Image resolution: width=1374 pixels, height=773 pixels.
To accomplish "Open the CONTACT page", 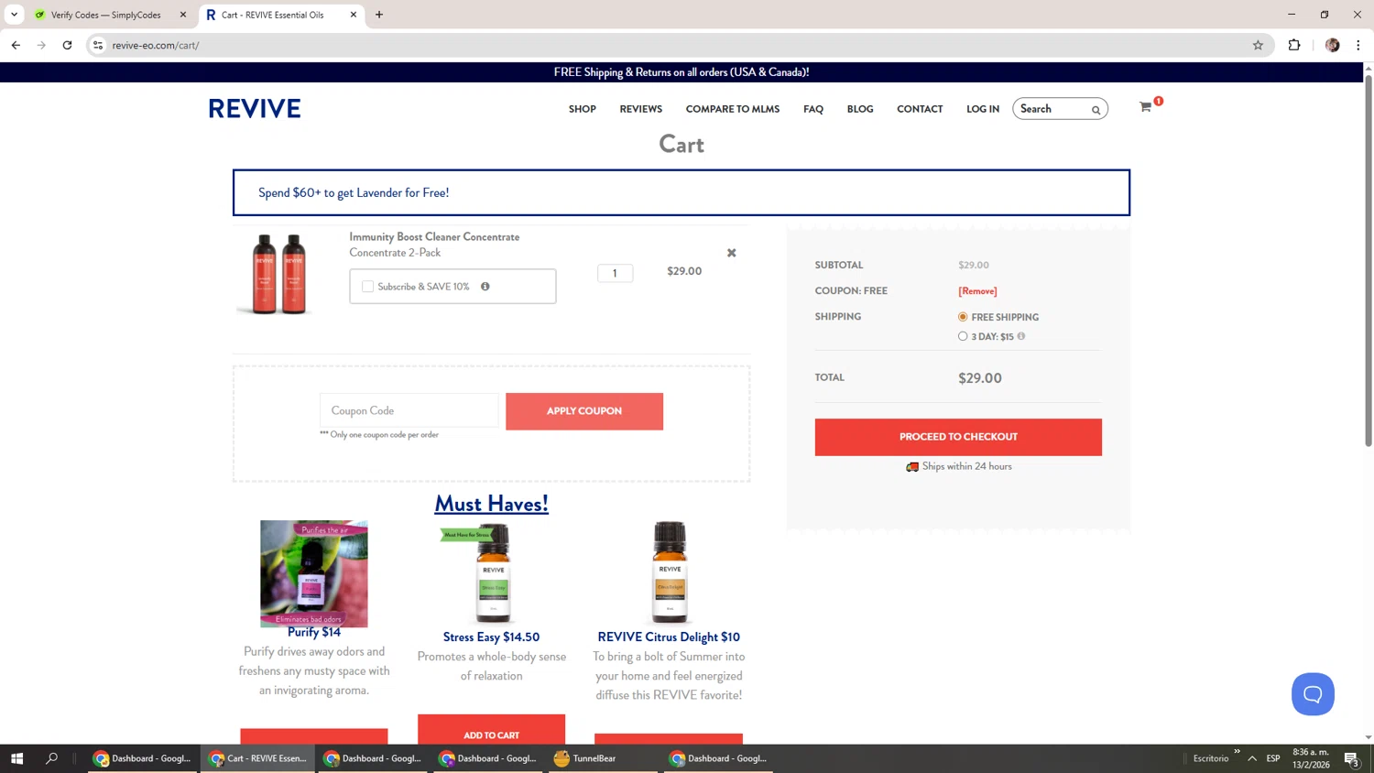I will [920, 109].
